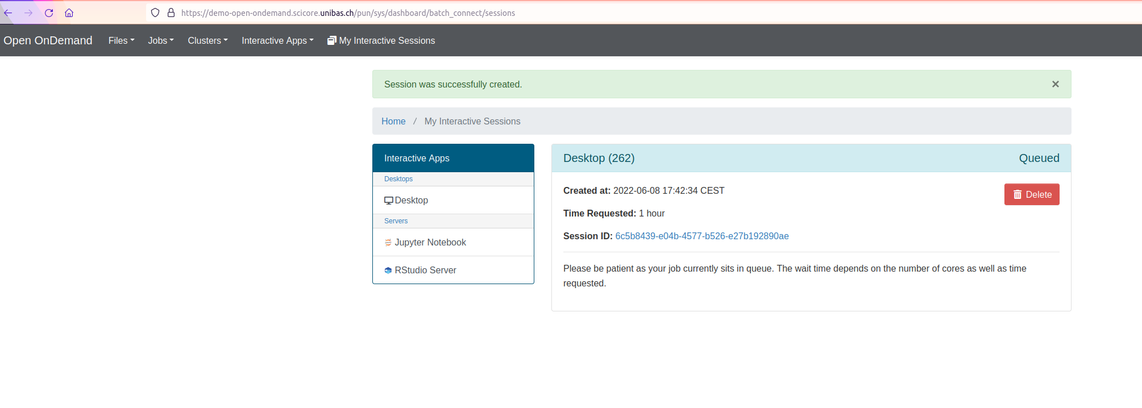Click the browser home icon
Screen dimensions: 1142x408
[x=69, y=13]
